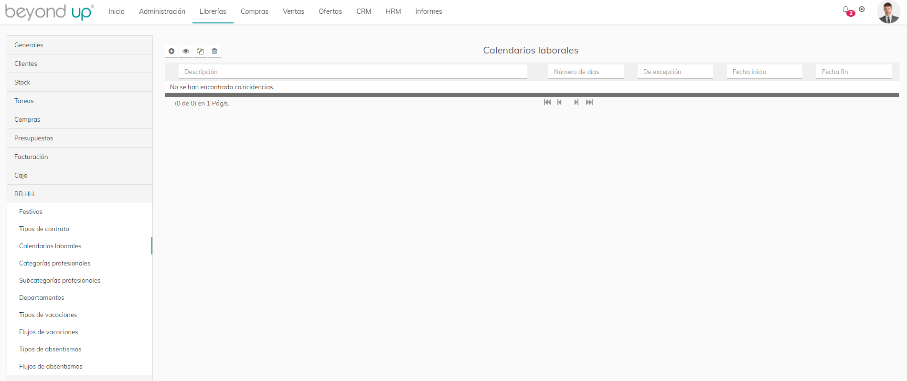Open Subcategorías profesionales

[x=80, y=280]
